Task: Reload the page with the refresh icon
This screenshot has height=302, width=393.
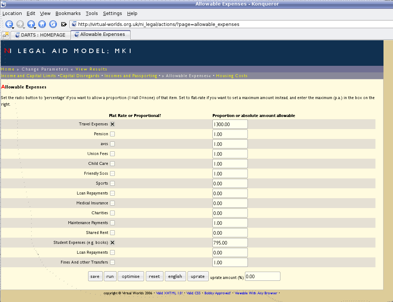Action: (x=53, y=24)
